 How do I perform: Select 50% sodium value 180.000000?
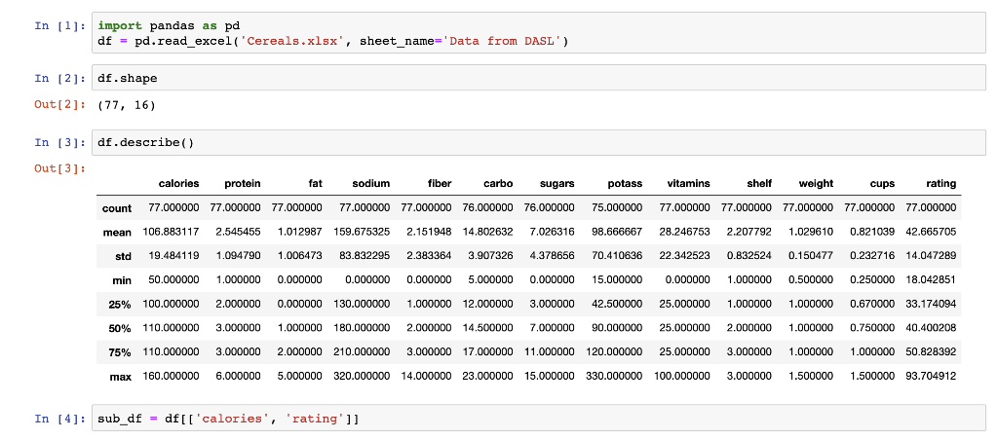pyautogui.click(x=362, y=327)
